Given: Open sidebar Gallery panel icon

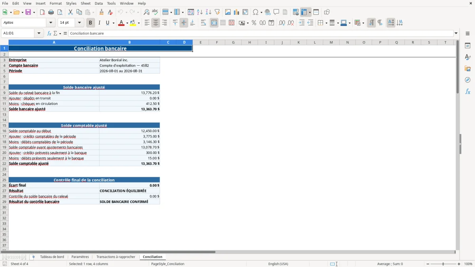Looking at the screenshot, I should point(467,69).
